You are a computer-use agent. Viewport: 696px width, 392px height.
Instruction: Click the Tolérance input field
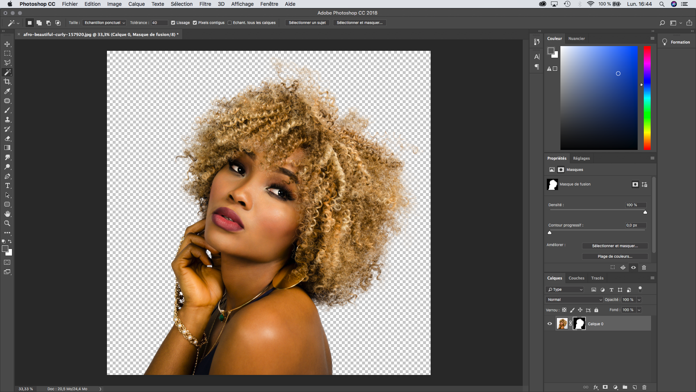[159, 23]
